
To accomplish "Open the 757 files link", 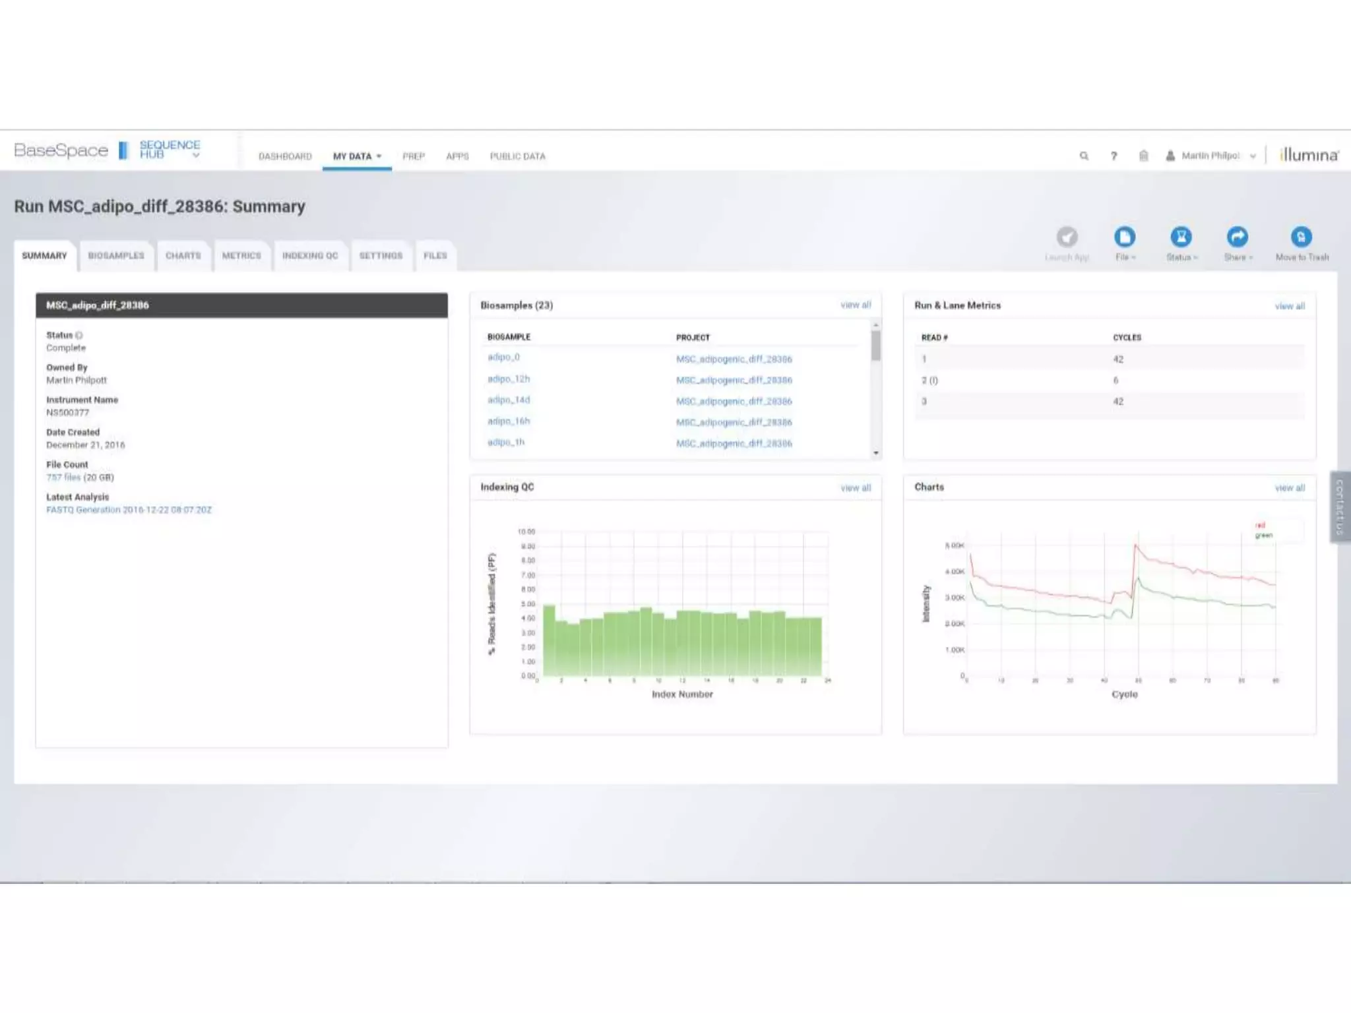I will [x=63, y=477].
